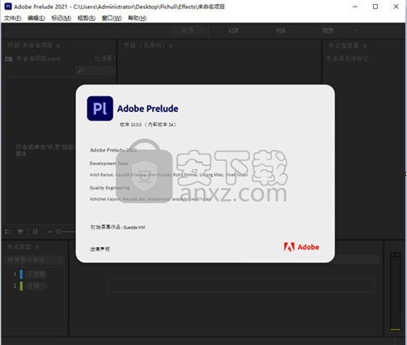Switch to the 列表 workspace tab
407x345 pixels.
pos(281,31)
